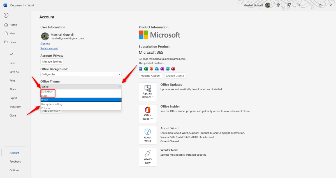Click the Publisher app icon in product list
Viewport: 336px width, 178px height.
pyautogui.click(x=168, y=68)
